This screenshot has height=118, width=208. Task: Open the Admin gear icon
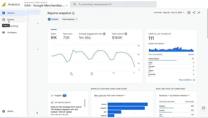(4, 111)
